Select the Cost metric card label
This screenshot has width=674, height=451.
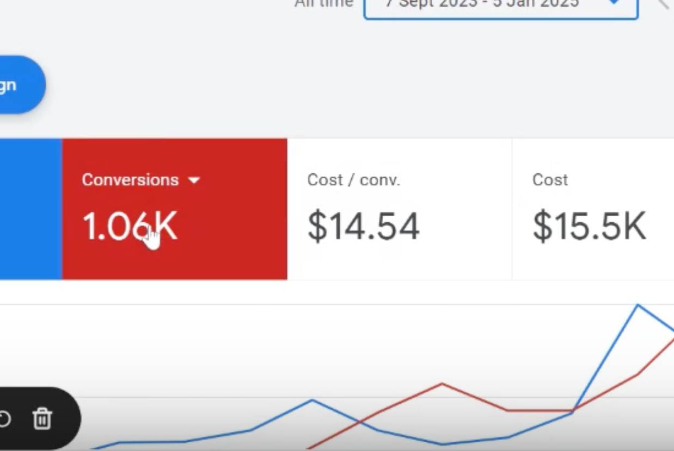[x=550, y=180]
